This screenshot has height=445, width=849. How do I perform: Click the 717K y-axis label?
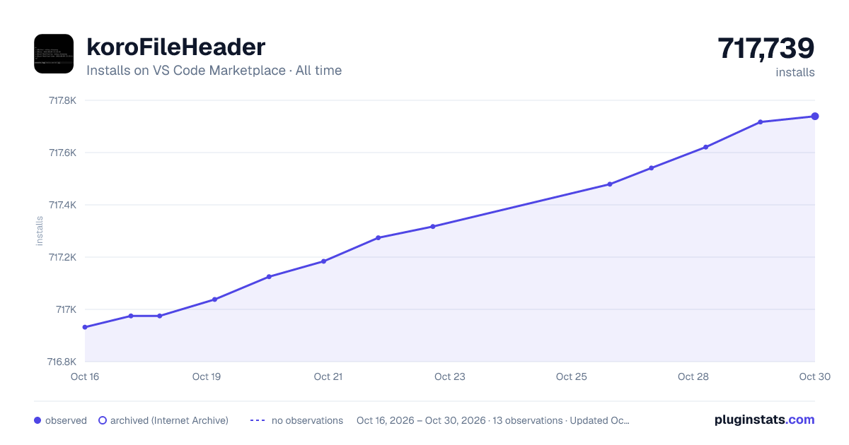[x=67, y=309]
